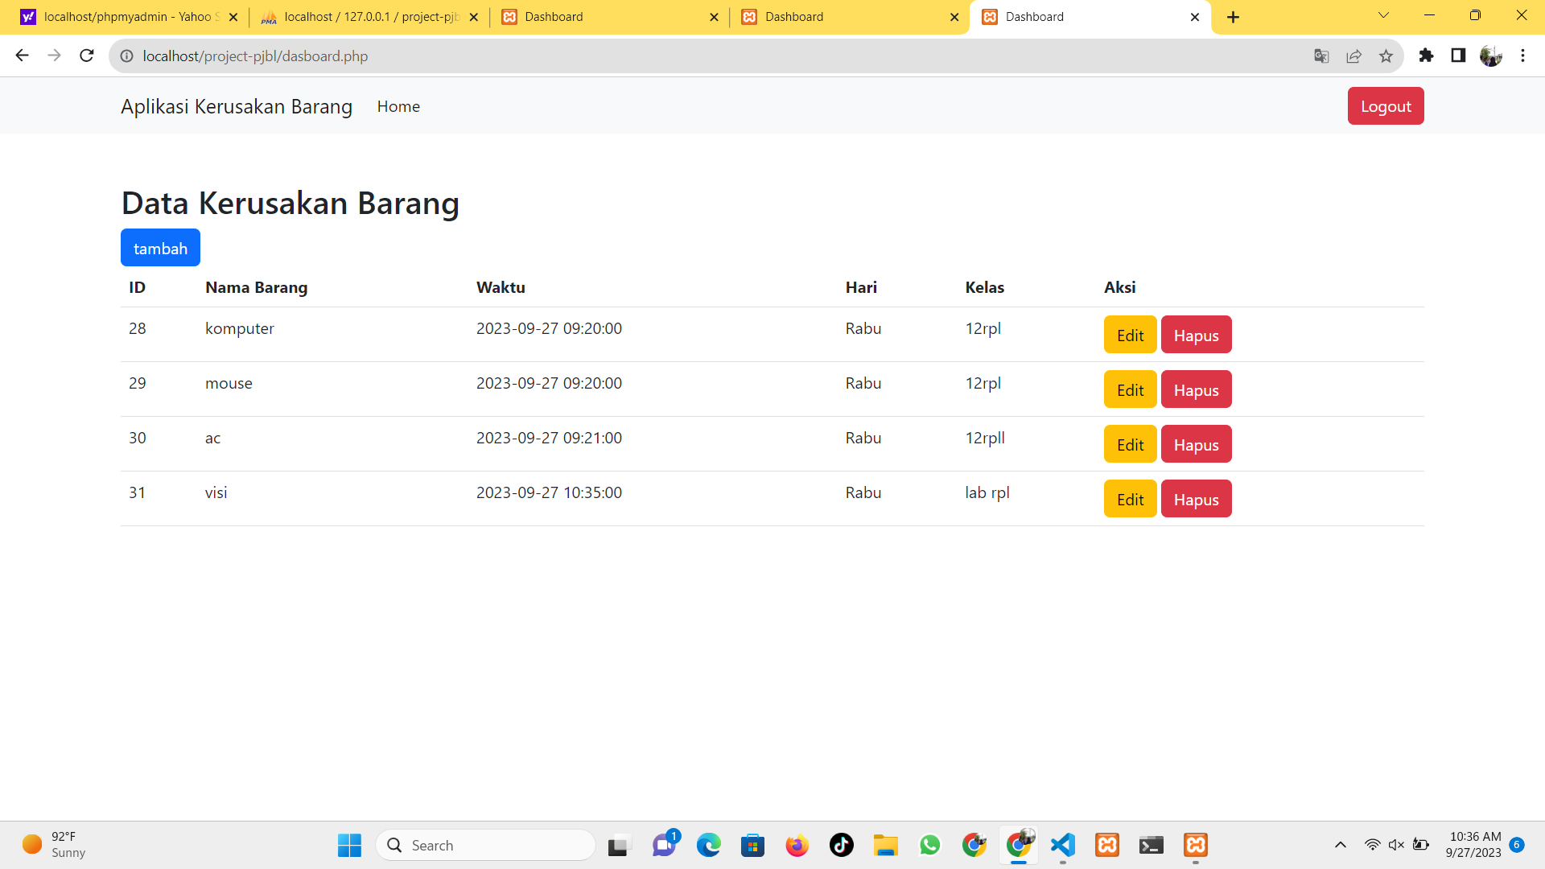Launch WhatsApp from the taskbar
This screenshot has height=869, width=1545.
click(x=930, y=845)
